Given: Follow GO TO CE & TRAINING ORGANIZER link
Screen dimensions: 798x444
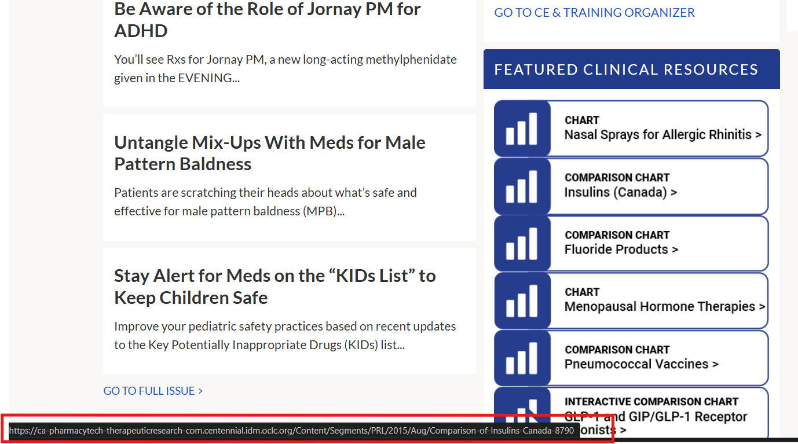Looking at the screenshot, I should click(594, 13).
